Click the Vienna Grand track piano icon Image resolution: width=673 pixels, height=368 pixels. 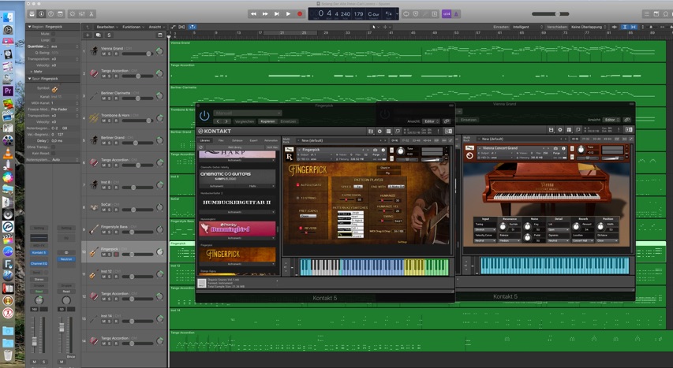94,51
